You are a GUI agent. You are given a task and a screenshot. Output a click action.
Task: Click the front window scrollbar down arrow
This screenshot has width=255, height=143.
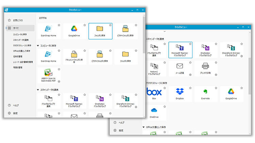[x=144, y=116]
